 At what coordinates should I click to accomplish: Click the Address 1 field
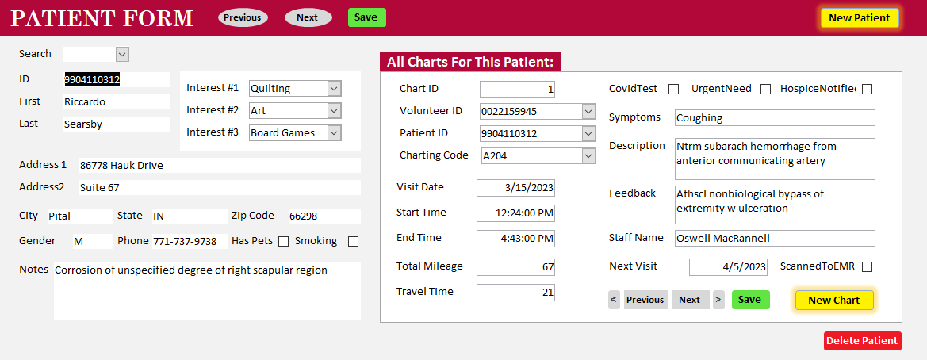220,166
